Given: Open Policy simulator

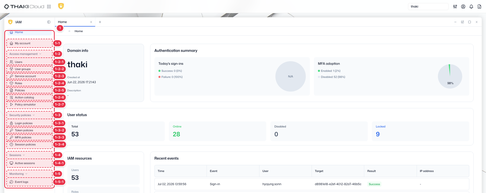Looking at the screenshot, I should tap(29, 104).
